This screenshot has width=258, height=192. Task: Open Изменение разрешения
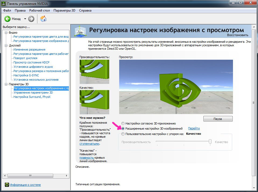29,49
